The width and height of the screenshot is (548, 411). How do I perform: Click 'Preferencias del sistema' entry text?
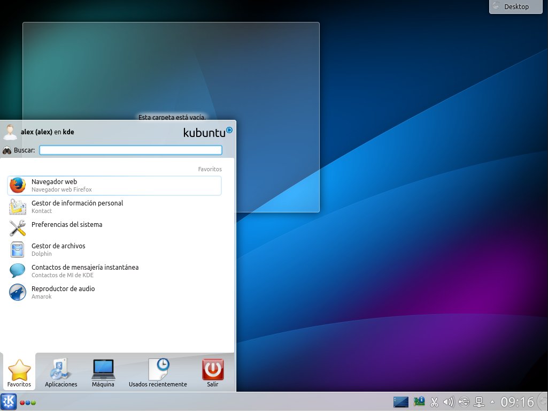[x=67, y=225]
